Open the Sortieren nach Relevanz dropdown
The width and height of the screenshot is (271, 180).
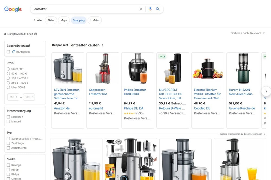click(x=248, y=33)
